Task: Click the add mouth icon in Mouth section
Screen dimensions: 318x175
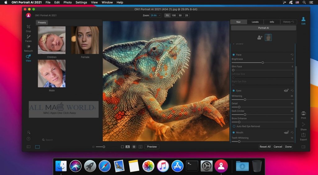Action: (x=286, y=133)
